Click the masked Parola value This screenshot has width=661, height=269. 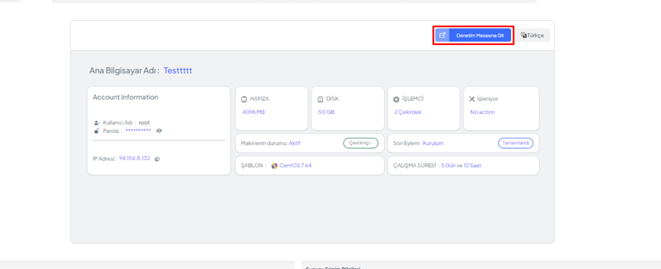tap(138, 131)
